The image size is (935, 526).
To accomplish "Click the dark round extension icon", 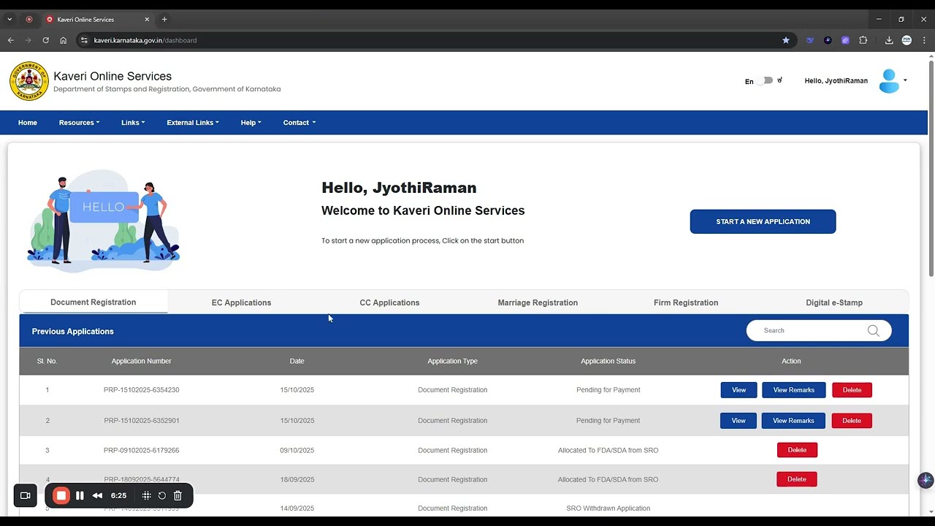I will pyautogui.click(x=828, y=40).
